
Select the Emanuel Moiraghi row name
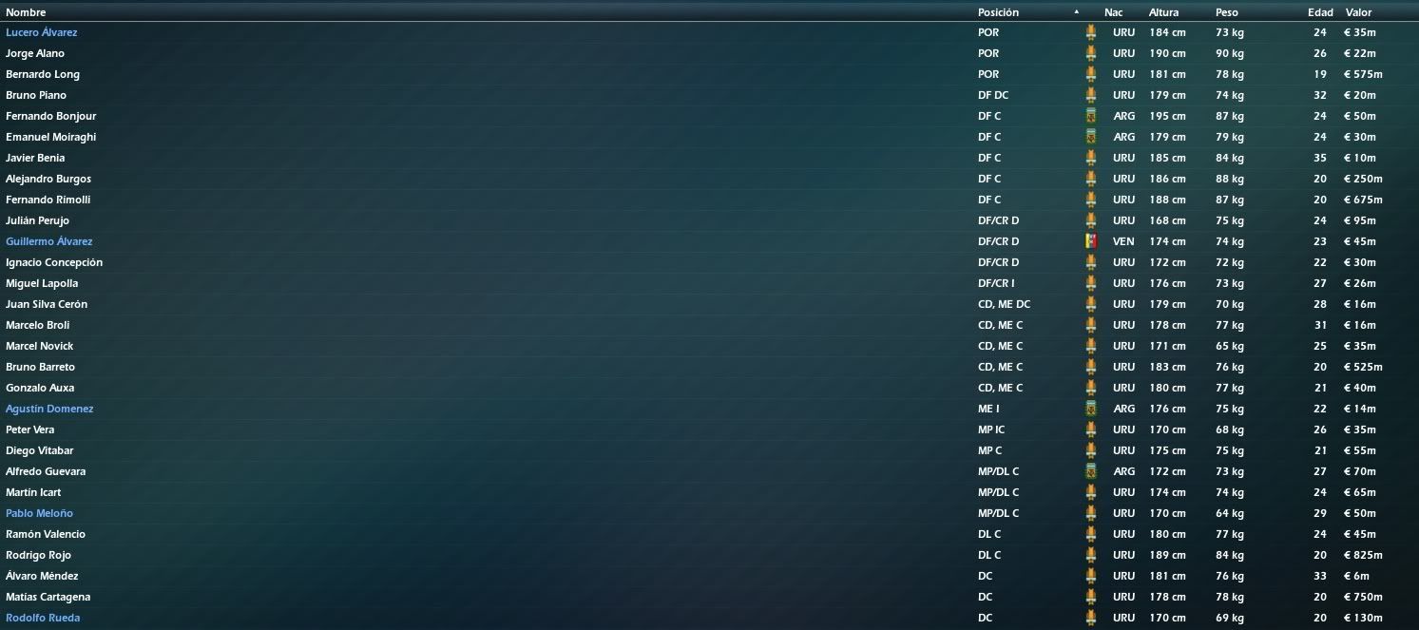pos(51,137)
